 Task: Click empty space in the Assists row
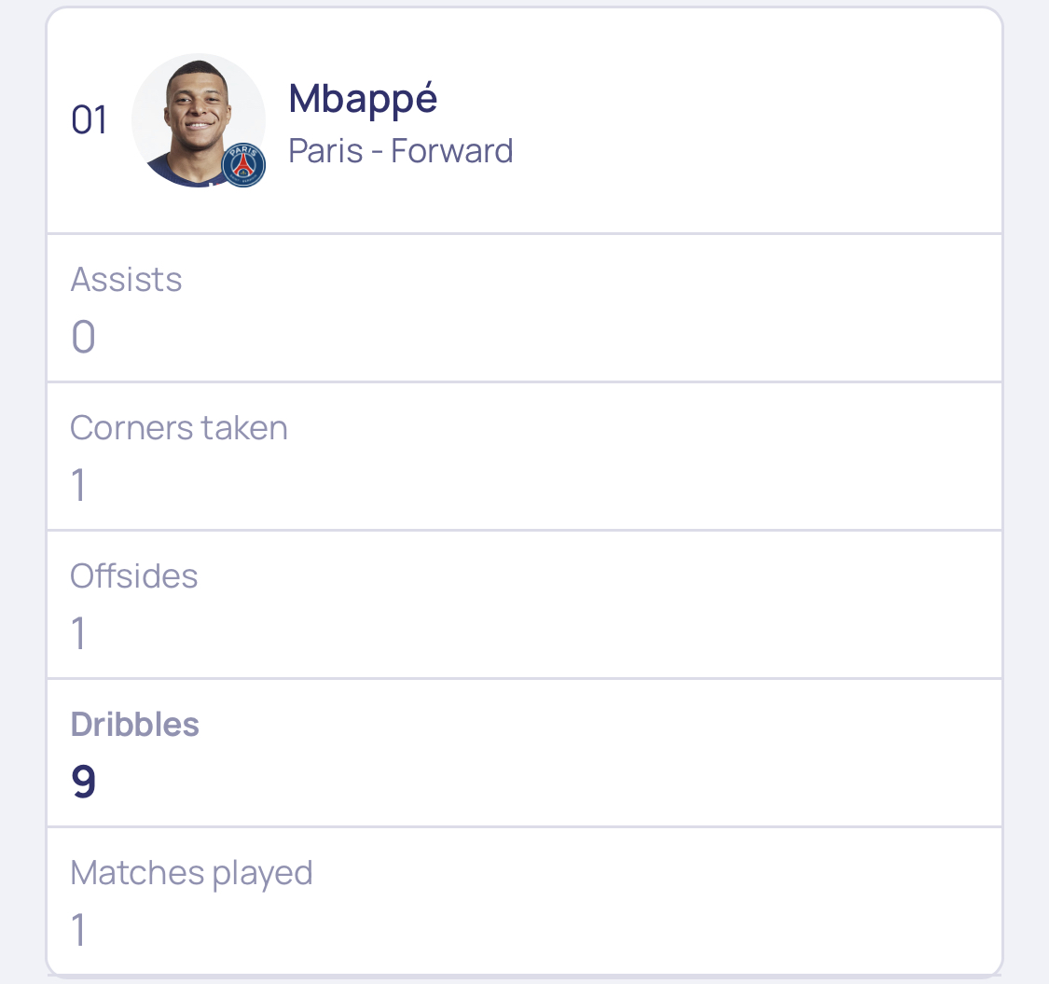pyautogui.click(x=602, y=308)
